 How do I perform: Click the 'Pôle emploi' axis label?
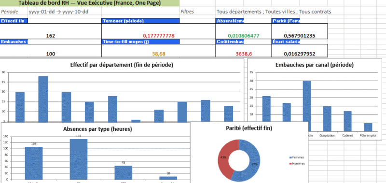pyautogui.click(x=368, y=136)
